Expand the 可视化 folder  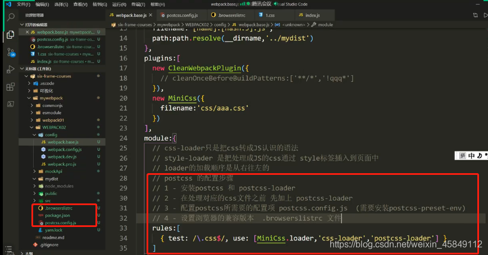click(29, 91)
